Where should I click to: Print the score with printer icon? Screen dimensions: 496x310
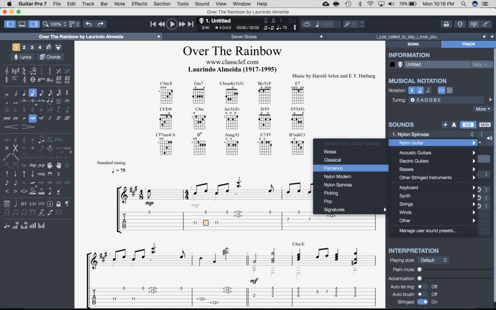click(x=446, y=24)
